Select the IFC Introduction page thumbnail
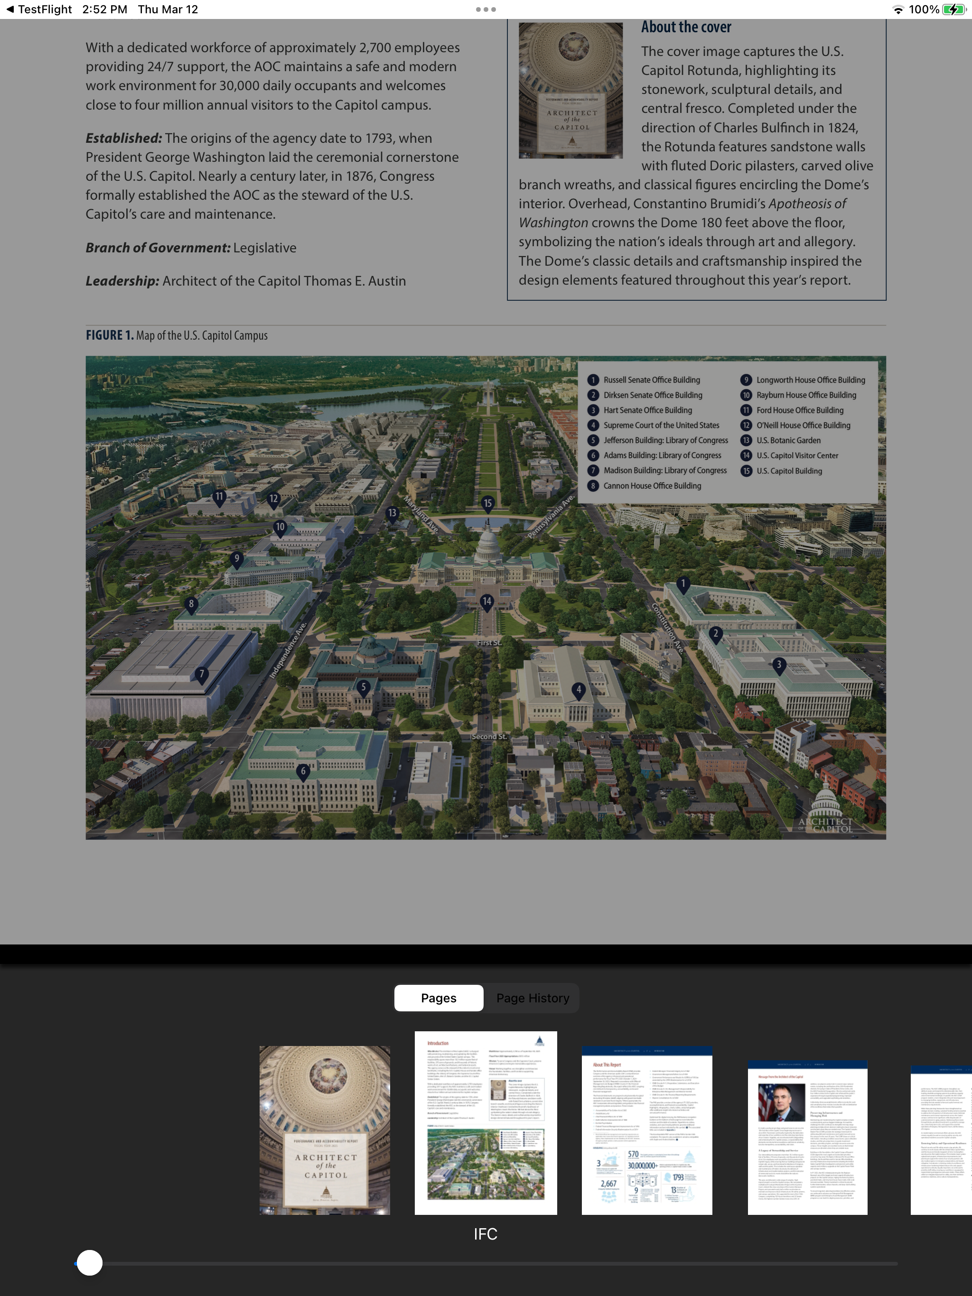Image resolution: width=972 pixels, height=1296 pixels. pos(486,1122)
